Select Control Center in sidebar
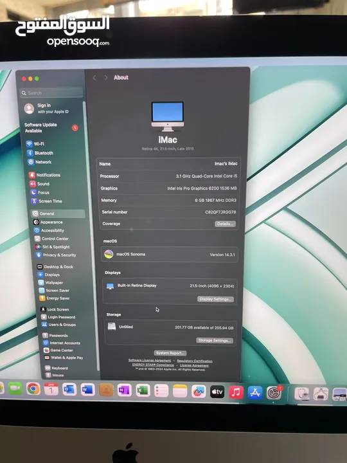 pos(51,239)
